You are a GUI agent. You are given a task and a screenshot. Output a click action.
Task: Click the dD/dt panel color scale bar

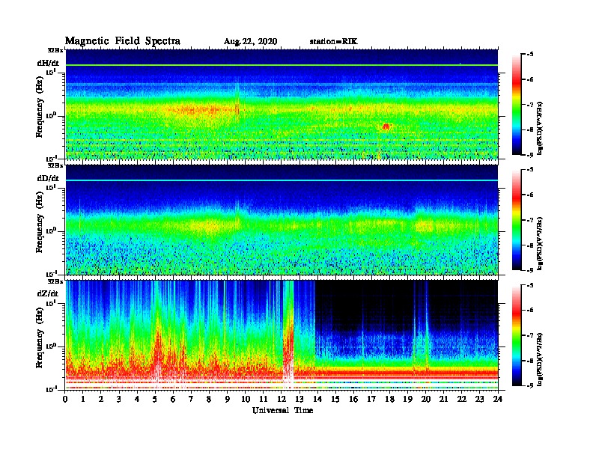click(x=516, y=219)
